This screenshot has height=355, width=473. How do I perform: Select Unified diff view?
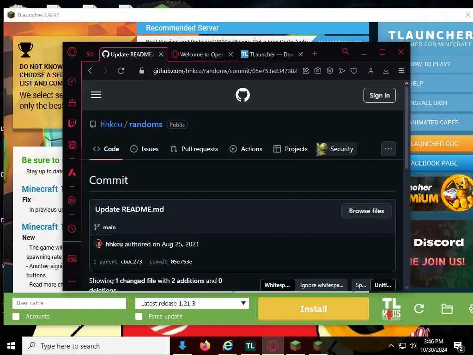tap(382, 285)
